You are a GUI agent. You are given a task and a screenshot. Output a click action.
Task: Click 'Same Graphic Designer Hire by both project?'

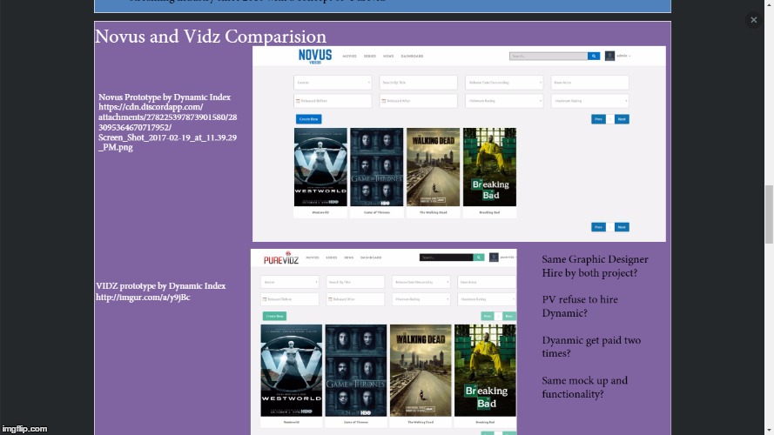[595, 266]
